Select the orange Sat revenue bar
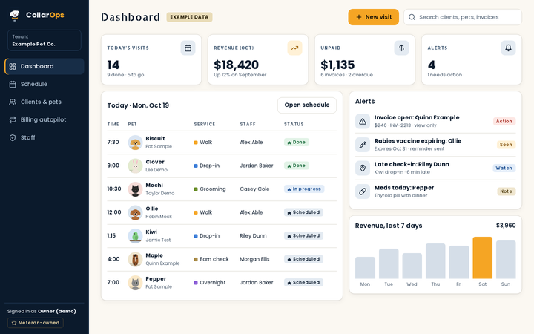The height and width of the screenshot is (334, 534). [482, 258]
